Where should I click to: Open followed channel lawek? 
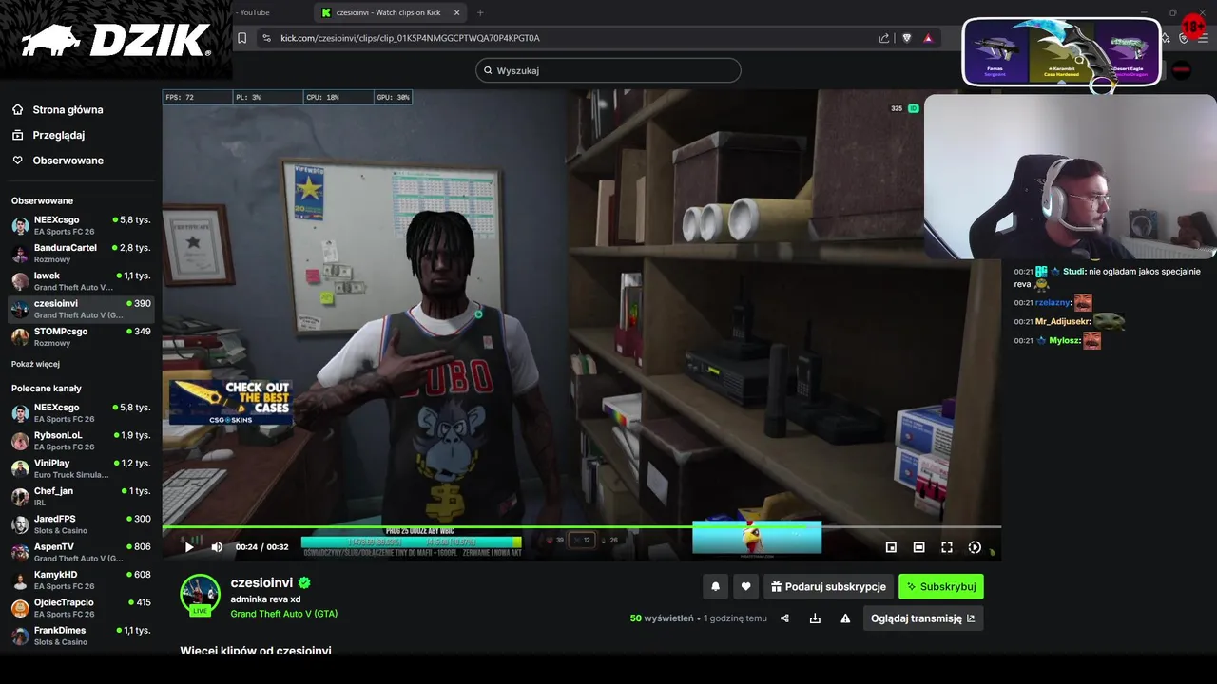[81, 281]
